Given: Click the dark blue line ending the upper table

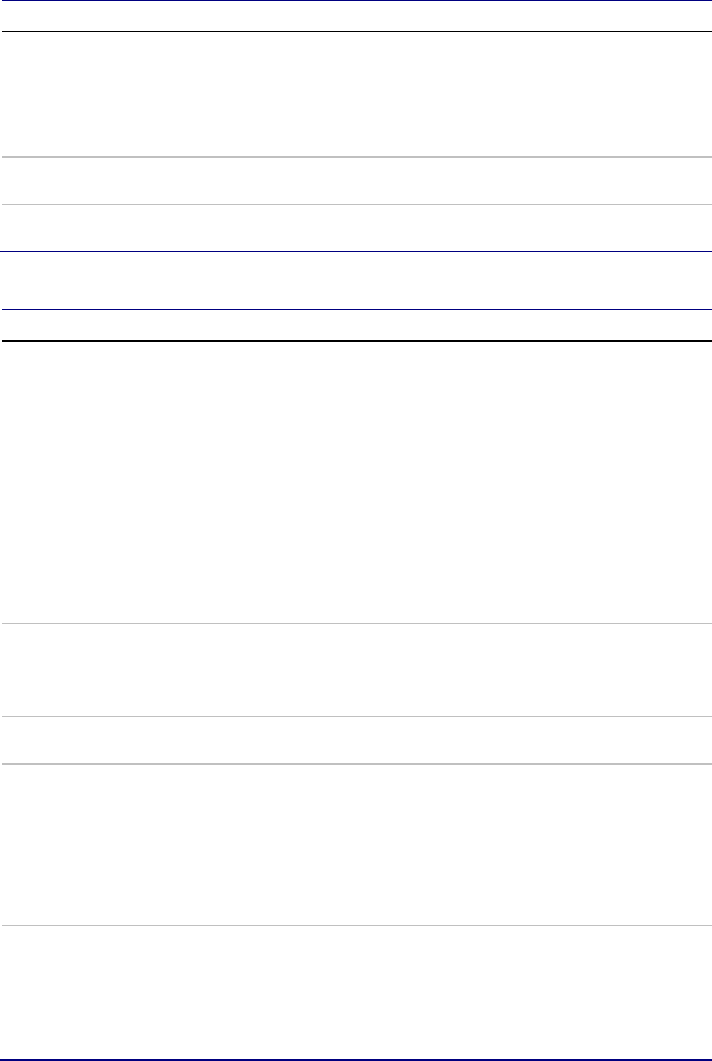Looking at the screenshot, I should click(356, 251).
